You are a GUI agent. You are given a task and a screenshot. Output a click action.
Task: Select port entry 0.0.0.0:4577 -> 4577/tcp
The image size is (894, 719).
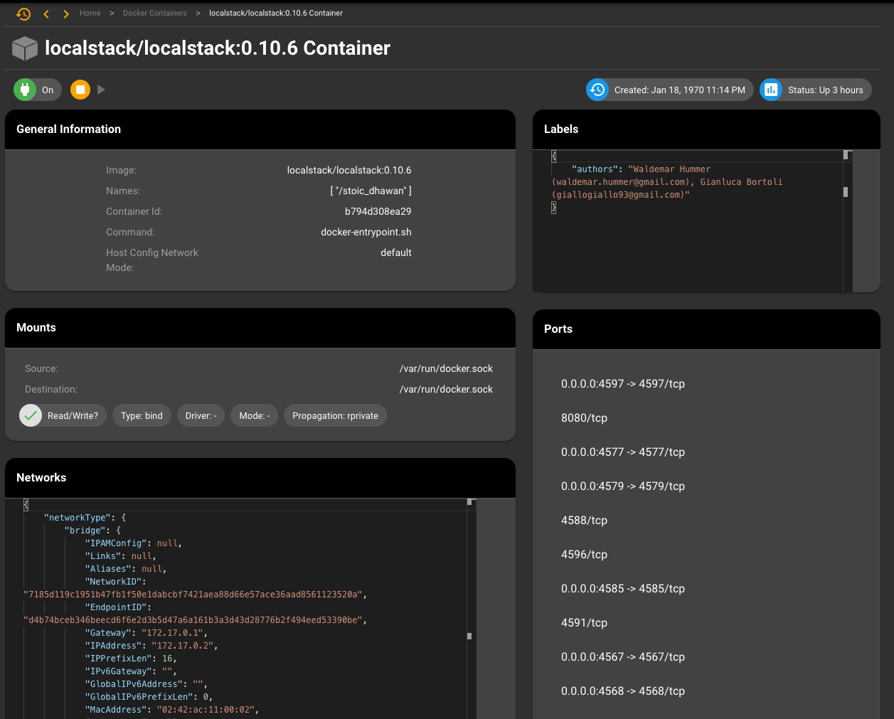623,452
